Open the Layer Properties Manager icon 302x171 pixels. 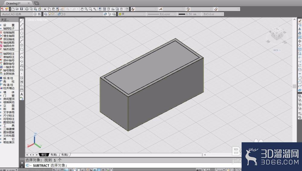click(46, 14)
